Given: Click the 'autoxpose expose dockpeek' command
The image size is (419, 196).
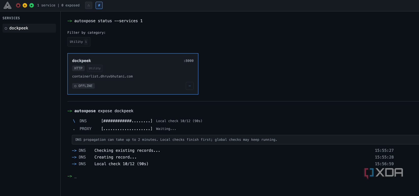Looking at the screenshot, I should pyautogui.click(x=104, y=111).
